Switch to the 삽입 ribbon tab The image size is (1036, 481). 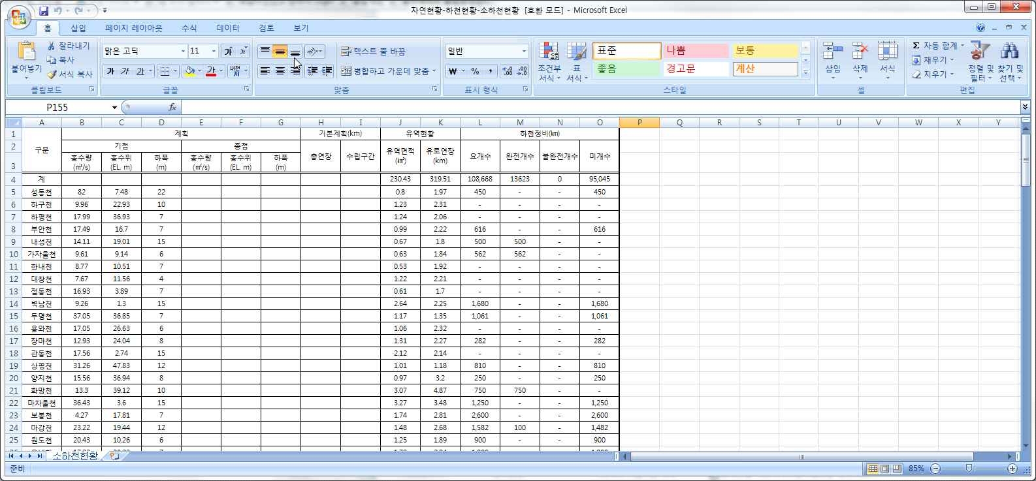point(78,28)
